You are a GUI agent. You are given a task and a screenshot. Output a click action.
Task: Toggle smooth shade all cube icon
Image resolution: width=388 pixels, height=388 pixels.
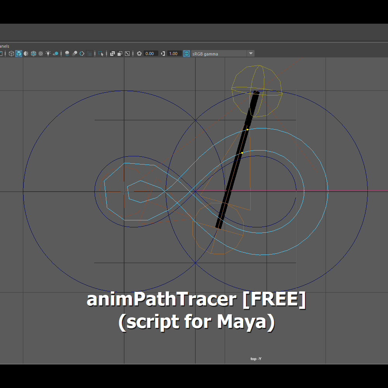[19, 54]
